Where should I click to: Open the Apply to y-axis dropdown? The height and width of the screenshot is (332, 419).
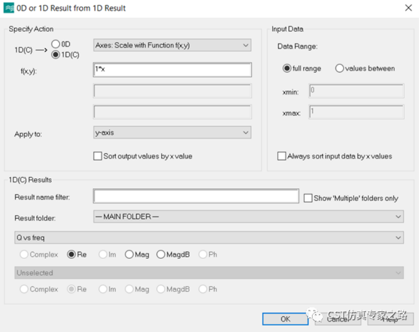tap(172, 132)
